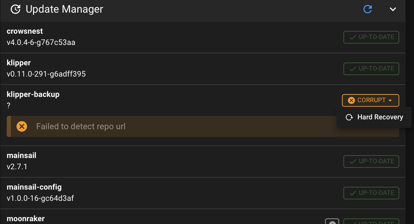This screenshot has height=224, width=414.
Task: Open the klipper version v0.11.0-291-g6adff395 link
Action: (x=46, y=74)
